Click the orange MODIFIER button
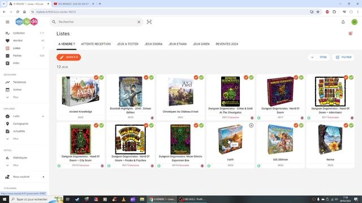The image size is (362, 203). coord(69,58)
